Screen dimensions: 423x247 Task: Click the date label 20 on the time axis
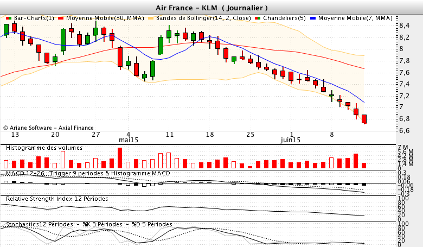tap(55, 135)
